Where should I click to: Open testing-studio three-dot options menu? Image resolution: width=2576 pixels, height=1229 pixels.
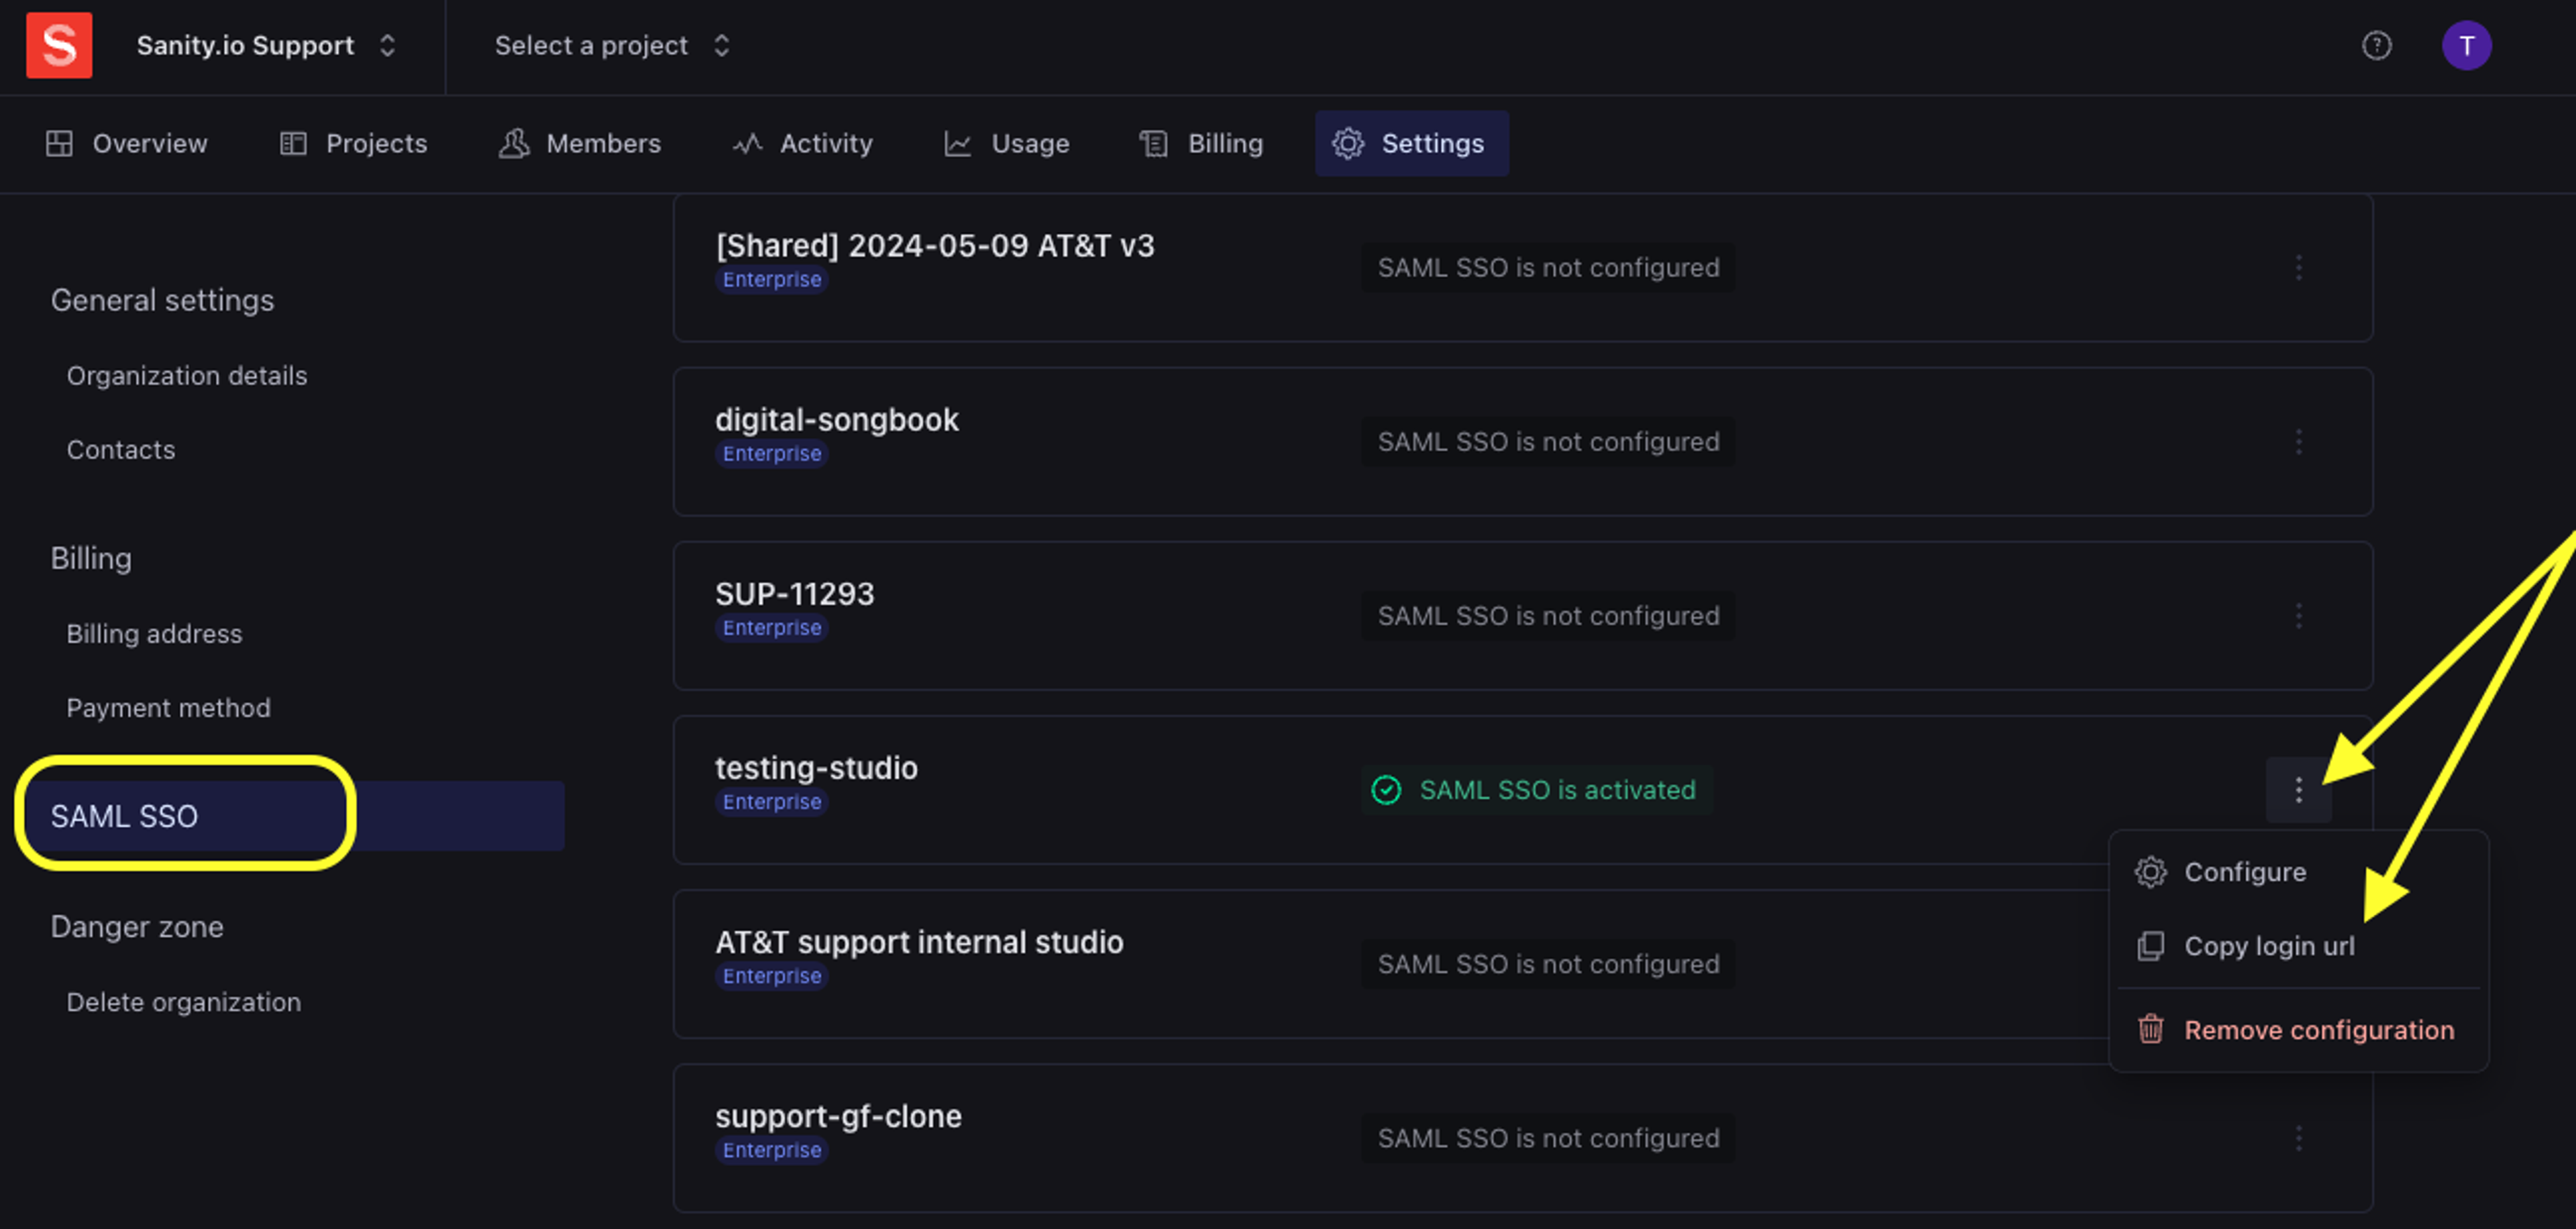pos(2298,790)
